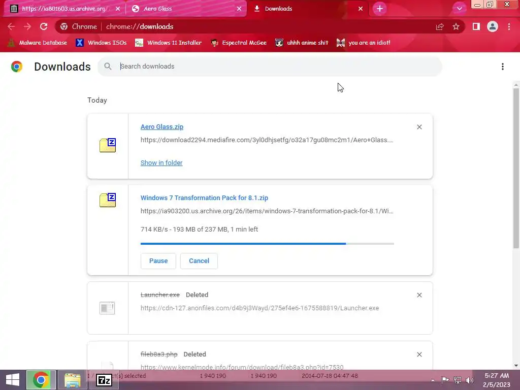The image size is (520, 390).
Task: Click the Launcher.exe anonfiles URL
Action: (x=259, y=308)
